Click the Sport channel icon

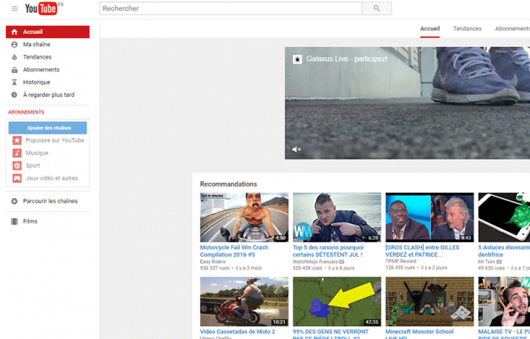[17, 165]
